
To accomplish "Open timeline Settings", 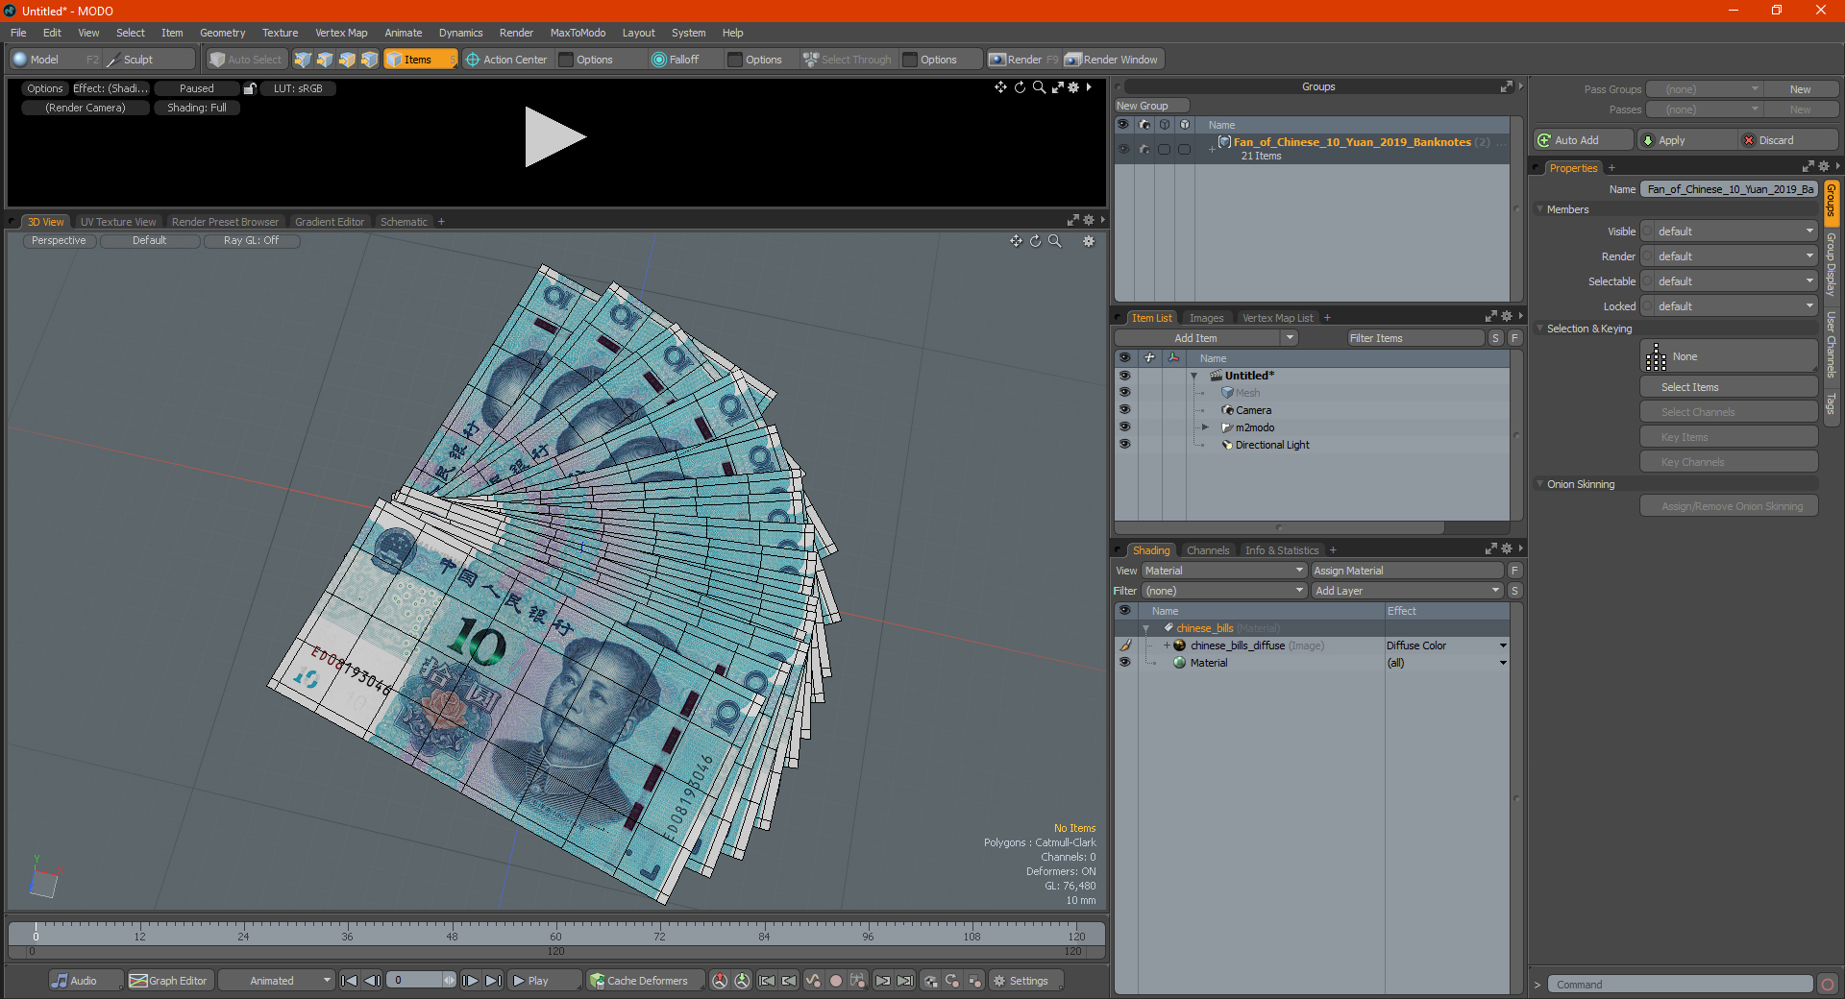I will click(1025, 981).
